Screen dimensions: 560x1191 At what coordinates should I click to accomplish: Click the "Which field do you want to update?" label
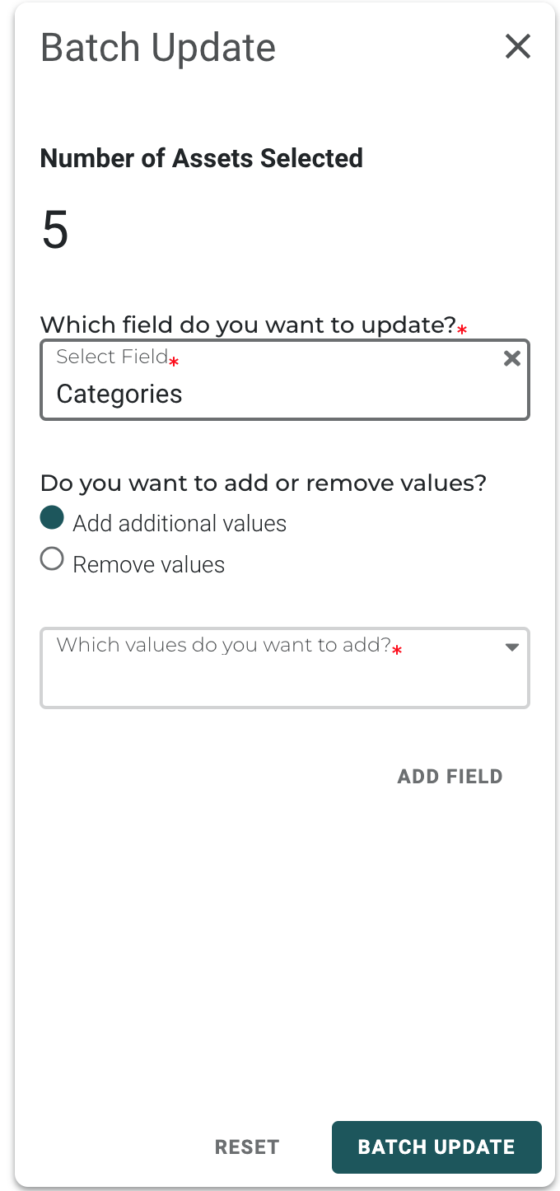pyautogui.click(x=248, y=325)
